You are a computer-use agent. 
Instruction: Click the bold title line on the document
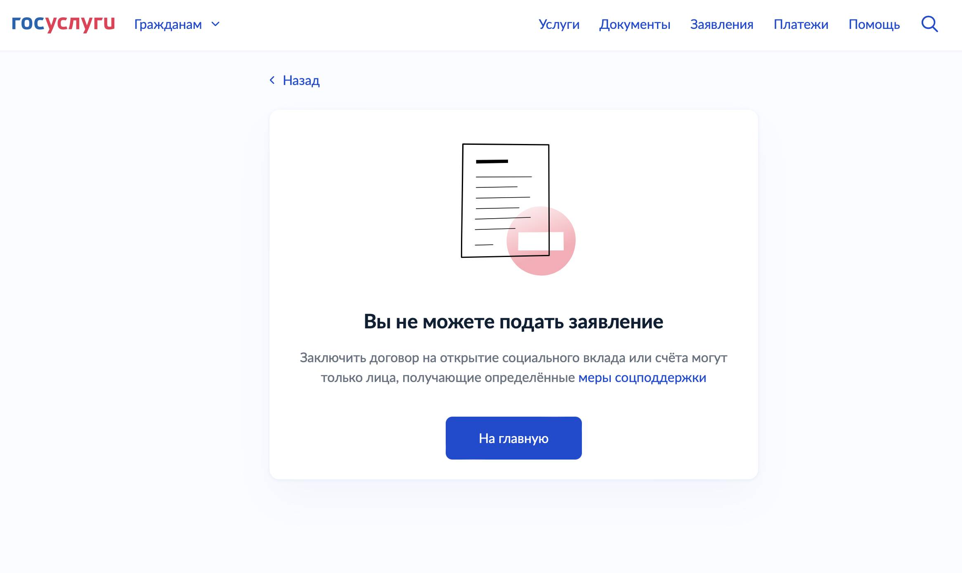(x=492, y=161)
